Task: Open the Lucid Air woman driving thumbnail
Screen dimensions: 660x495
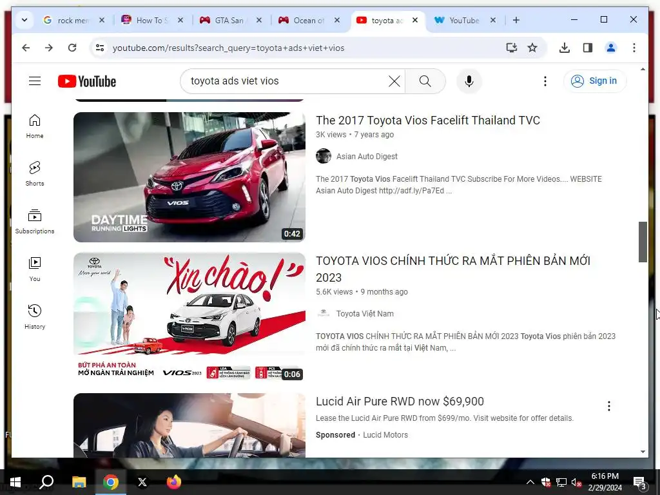Action: (x=189, y=425)
